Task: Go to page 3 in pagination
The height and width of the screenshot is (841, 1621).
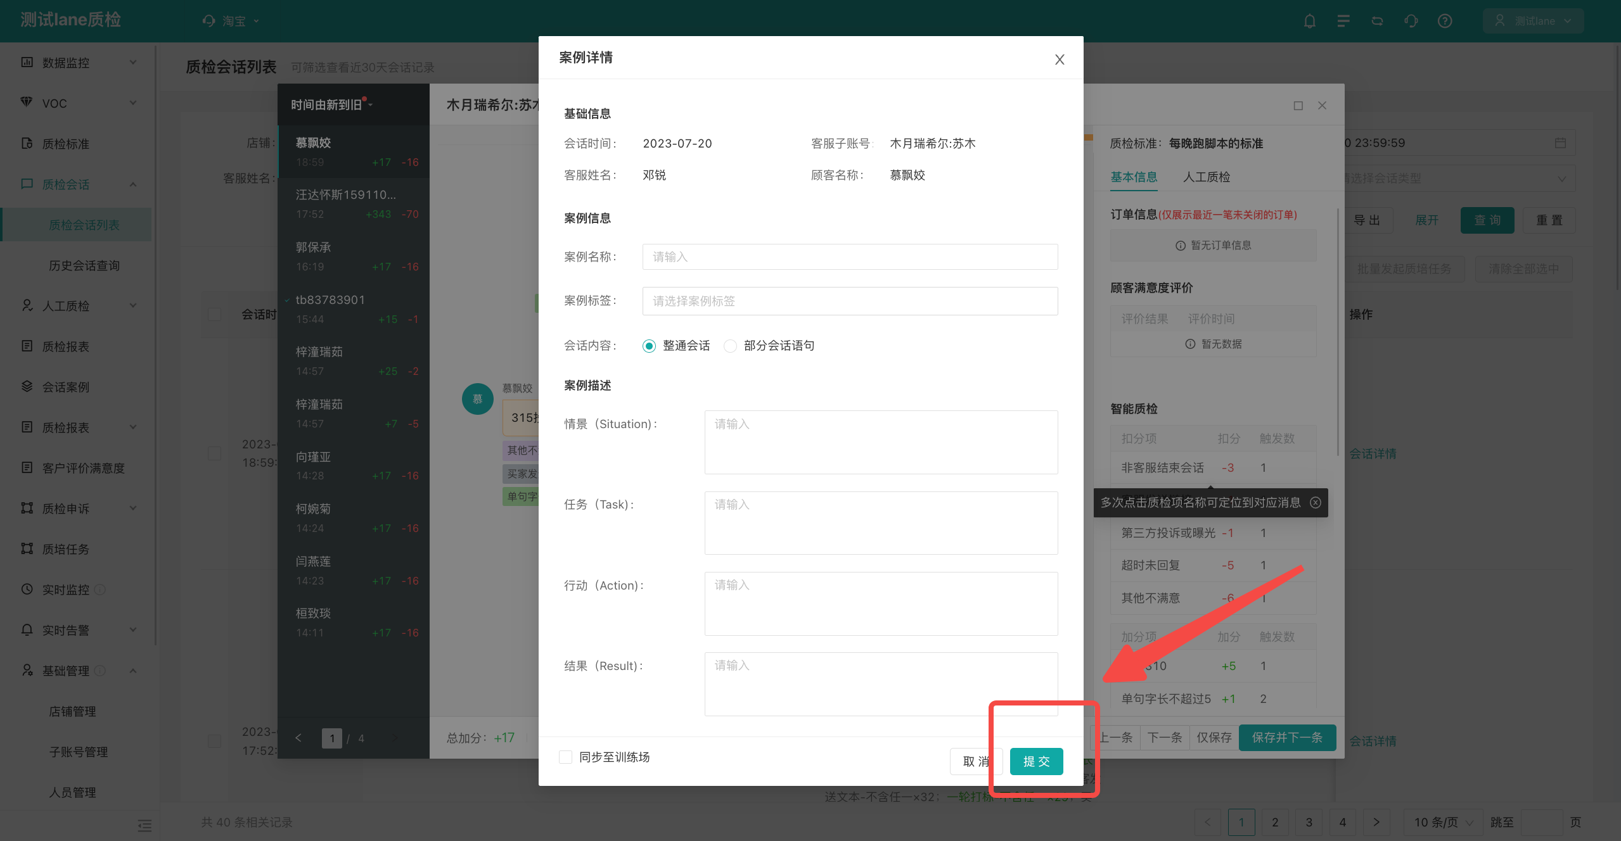Action: click(x=1309, y=822)
